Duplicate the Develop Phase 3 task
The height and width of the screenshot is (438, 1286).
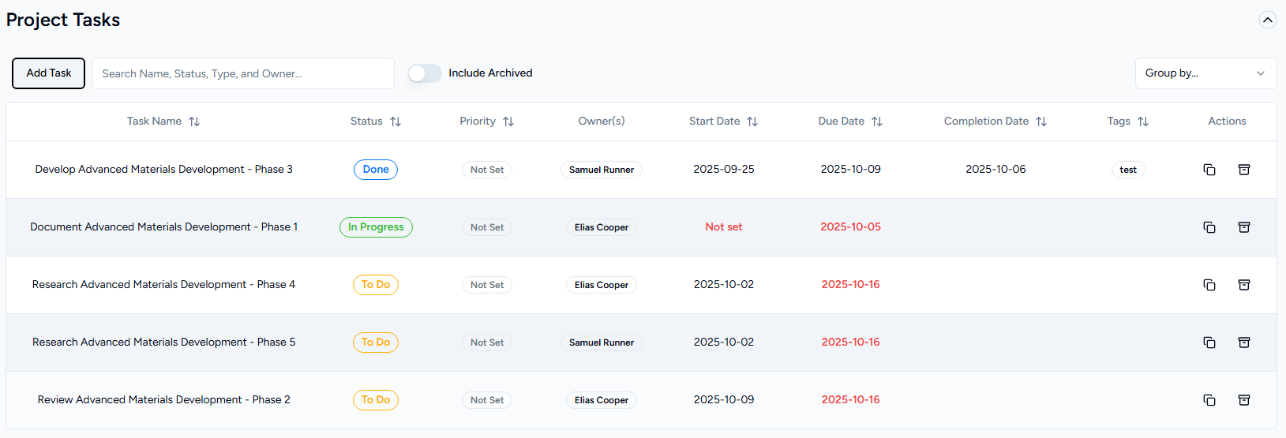click(x=1209, y=170)
